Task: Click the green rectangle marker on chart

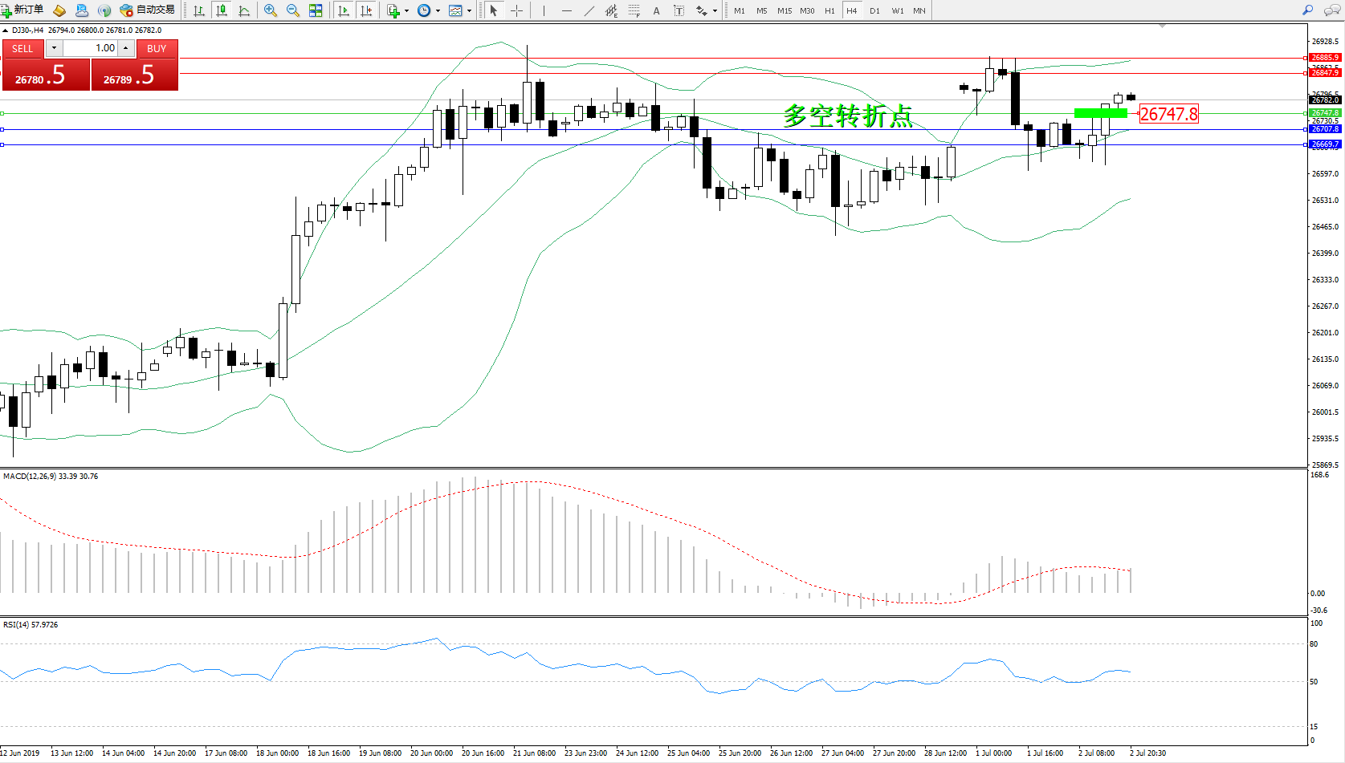Action: (x=1099, y=113)
